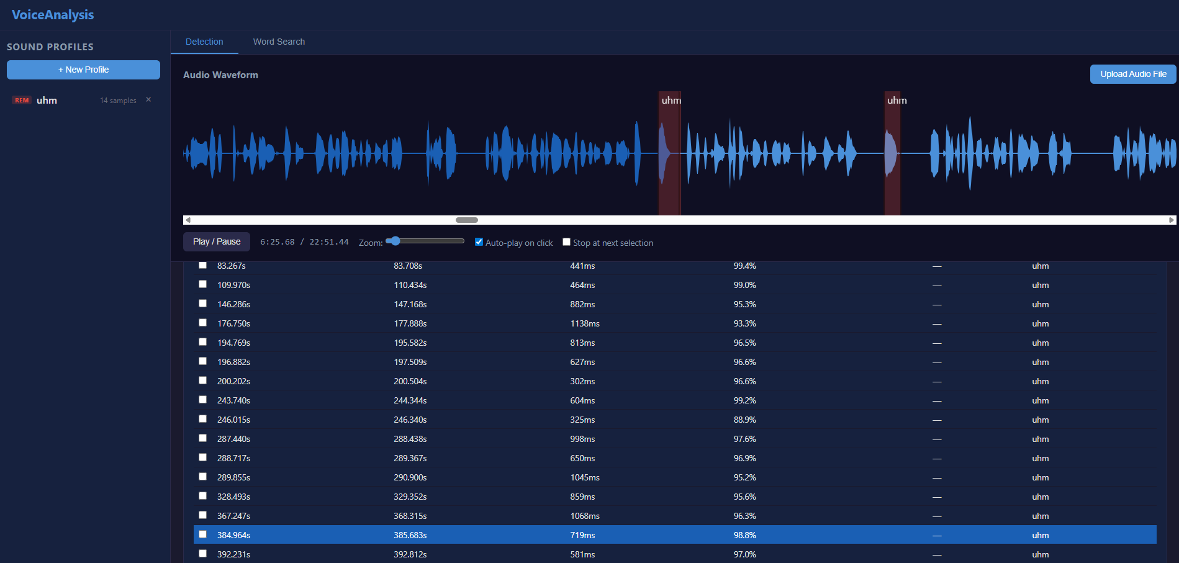Select the 1138ms duration cell

[x=585, y=323]
